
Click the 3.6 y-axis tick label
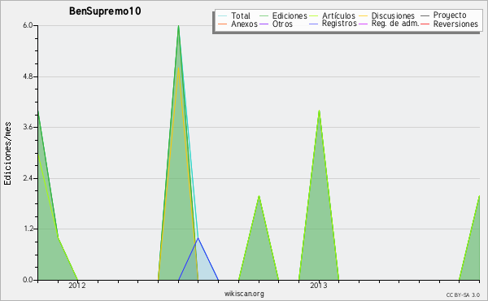pos(28,127)
